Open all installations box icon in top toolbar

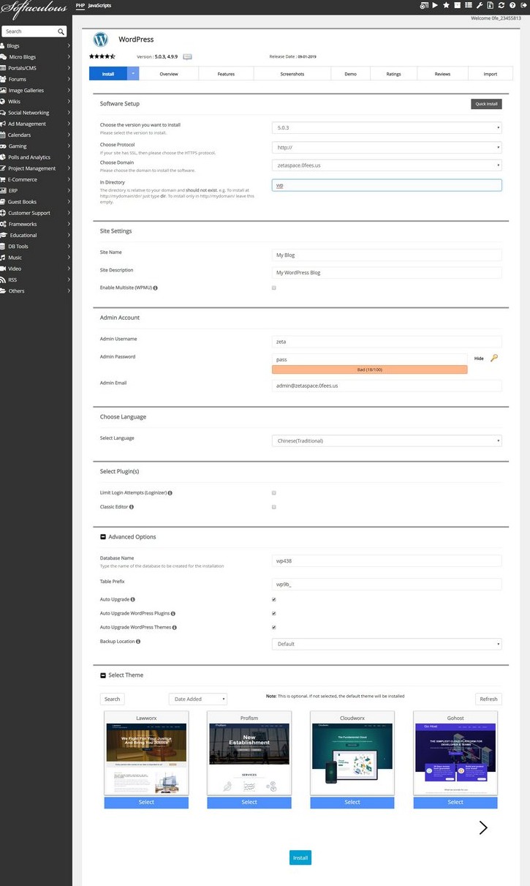[458, 5]
